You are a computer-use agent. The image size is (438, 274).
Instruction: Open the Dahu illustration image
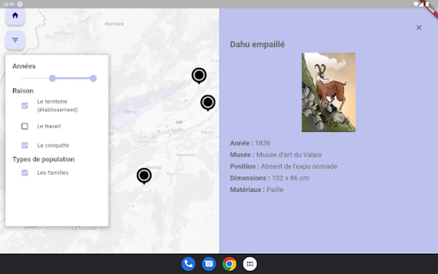pos(328,92)
